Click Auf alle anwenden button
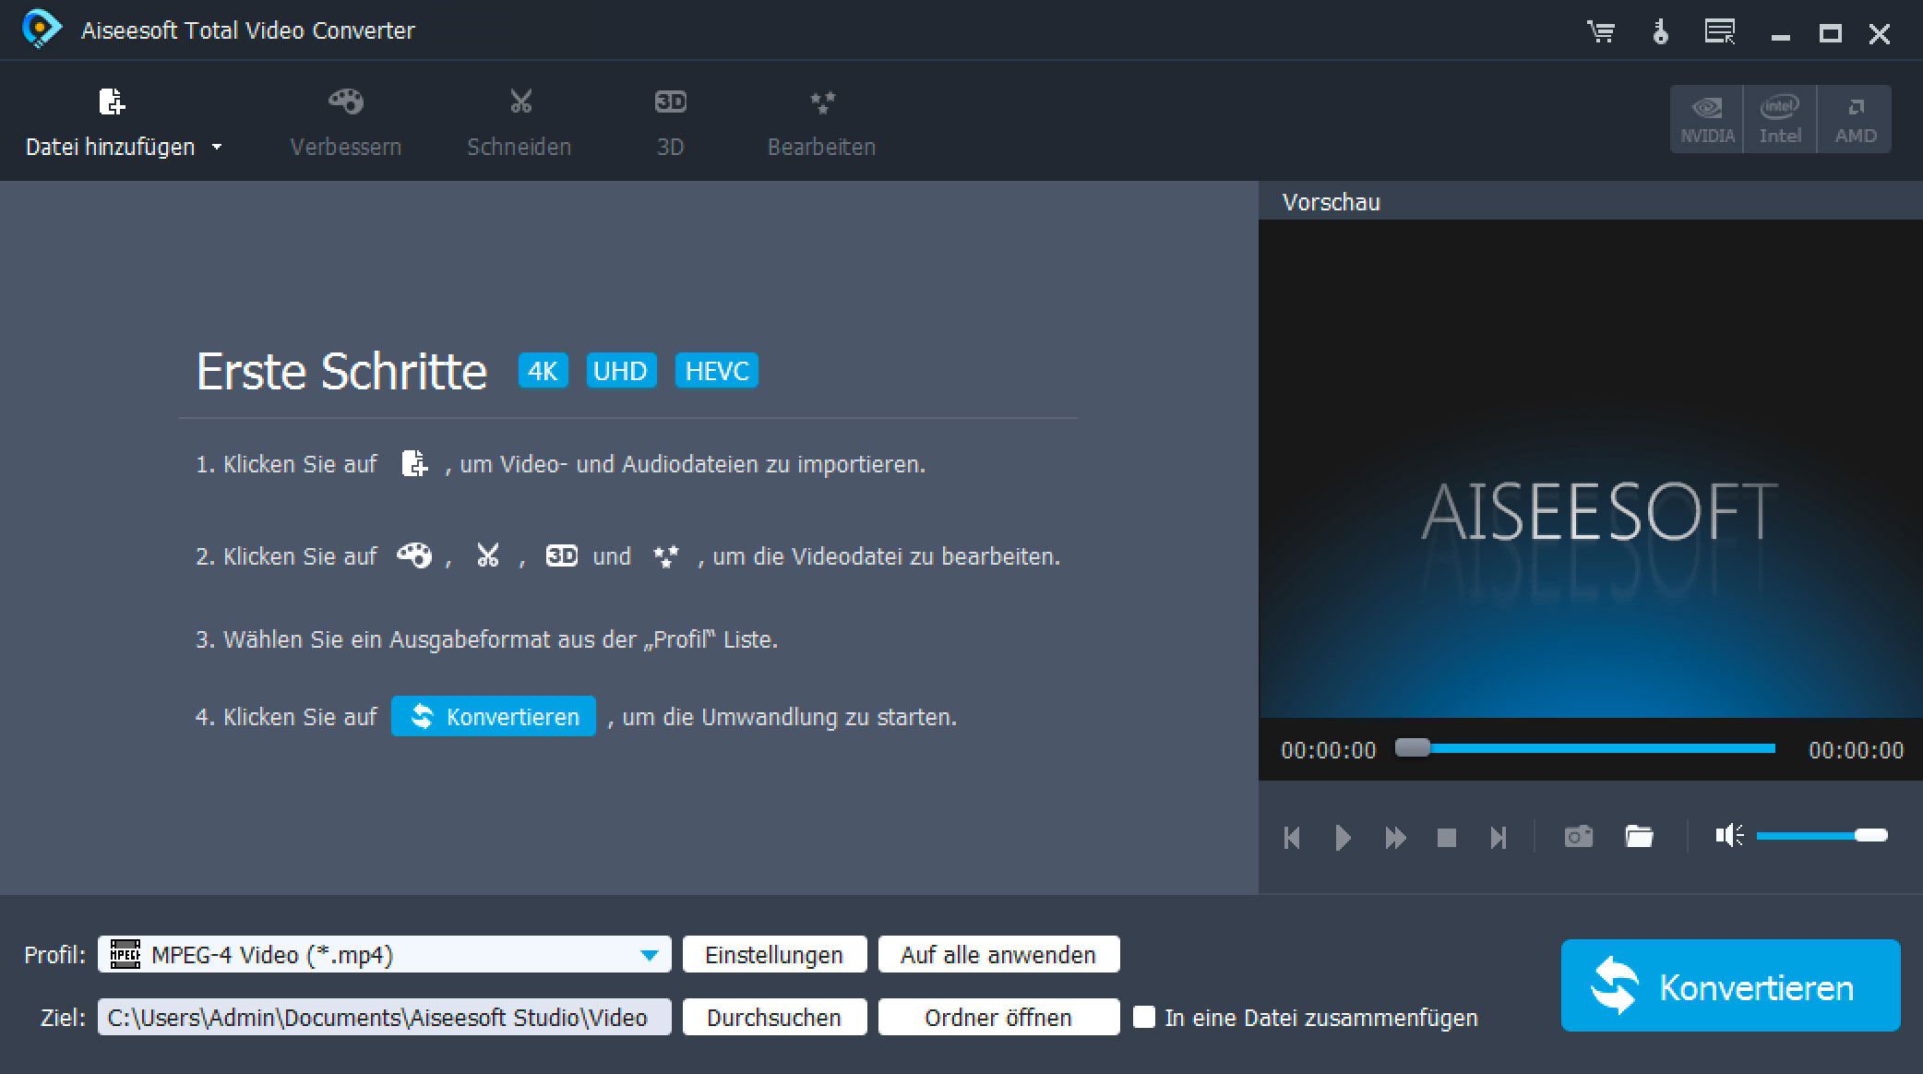1923x1074 pixels. [x=998, y=954]
